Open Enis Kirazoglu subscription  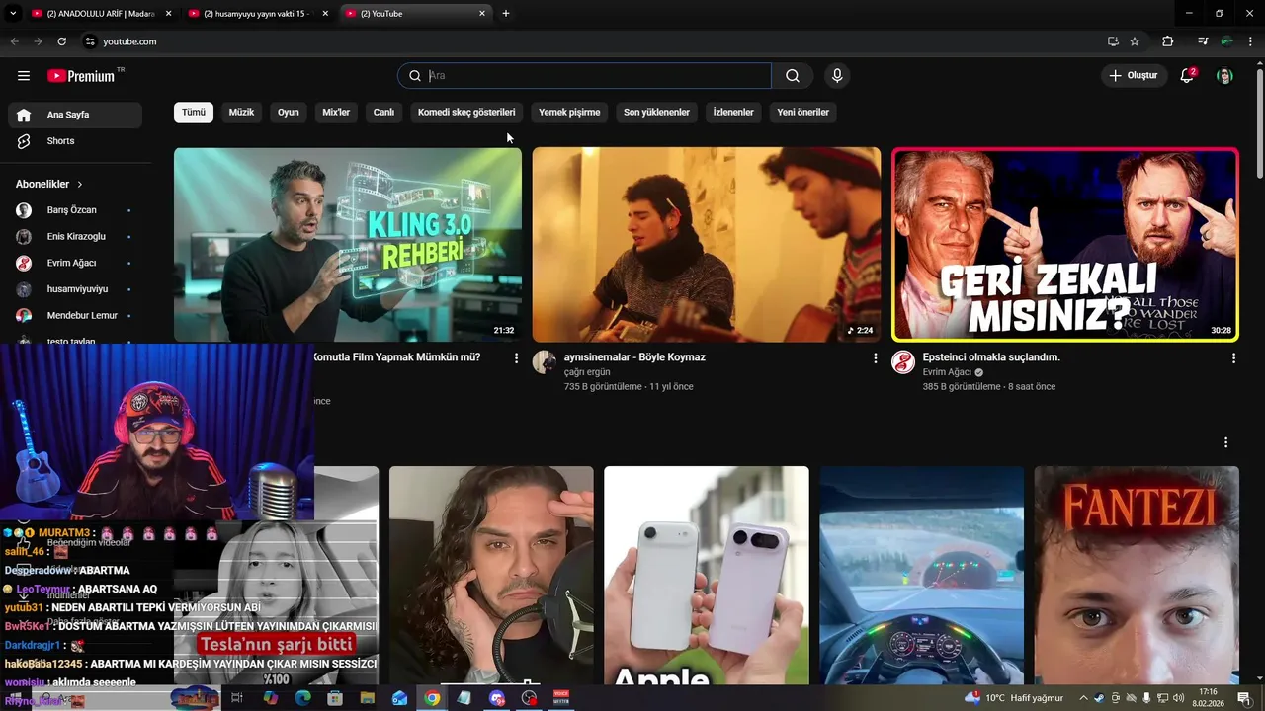point(75,237)
